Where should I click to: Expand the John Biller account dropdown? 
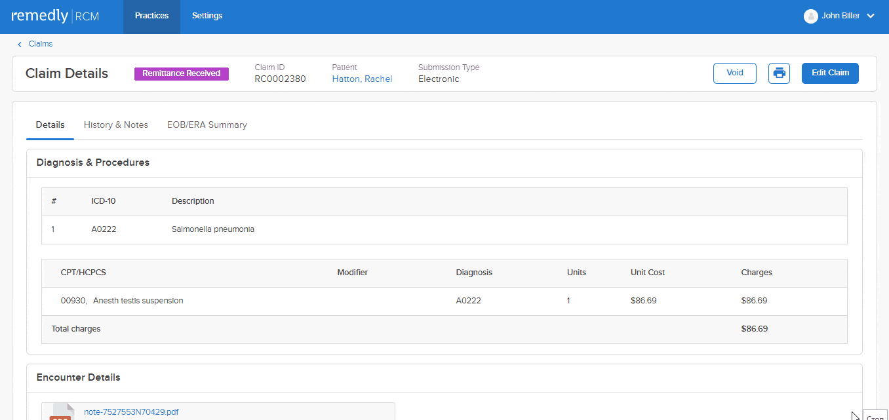pos(871,15)
